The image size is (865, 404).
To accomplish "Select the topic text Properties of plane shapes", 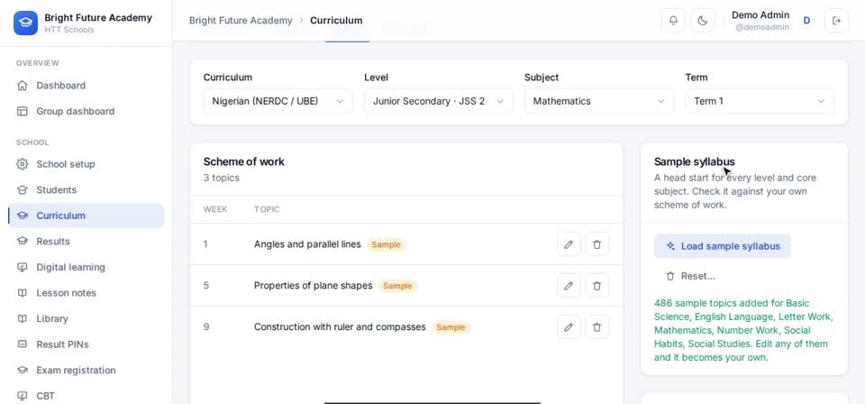I will click(x=314, y=286).
